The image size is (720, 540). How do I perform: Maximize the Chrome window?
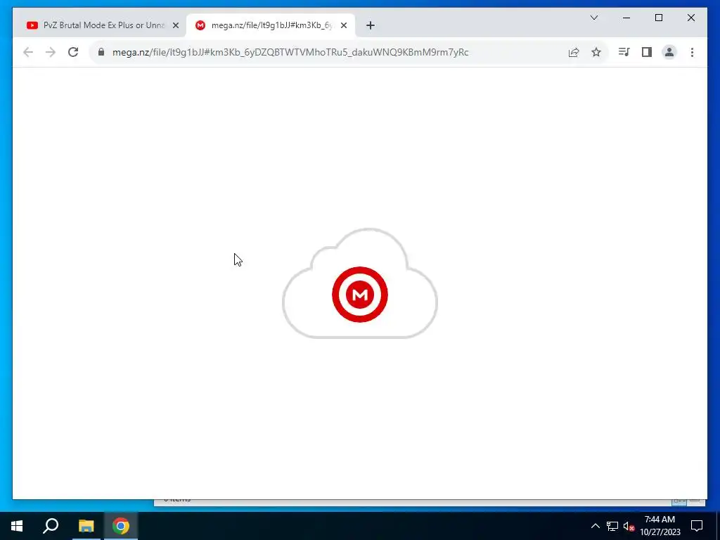pos(658,18)
